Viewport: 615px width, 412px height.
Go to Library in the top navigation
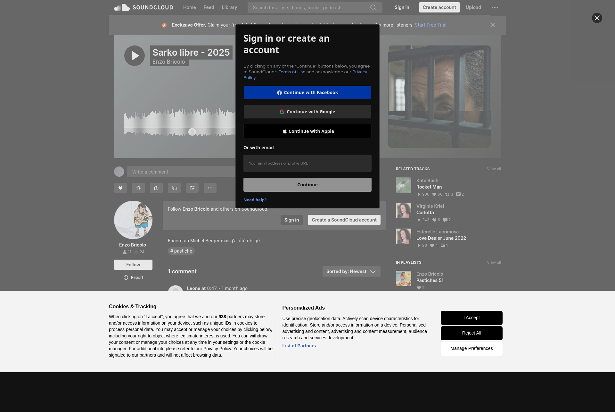click(229, 7)
